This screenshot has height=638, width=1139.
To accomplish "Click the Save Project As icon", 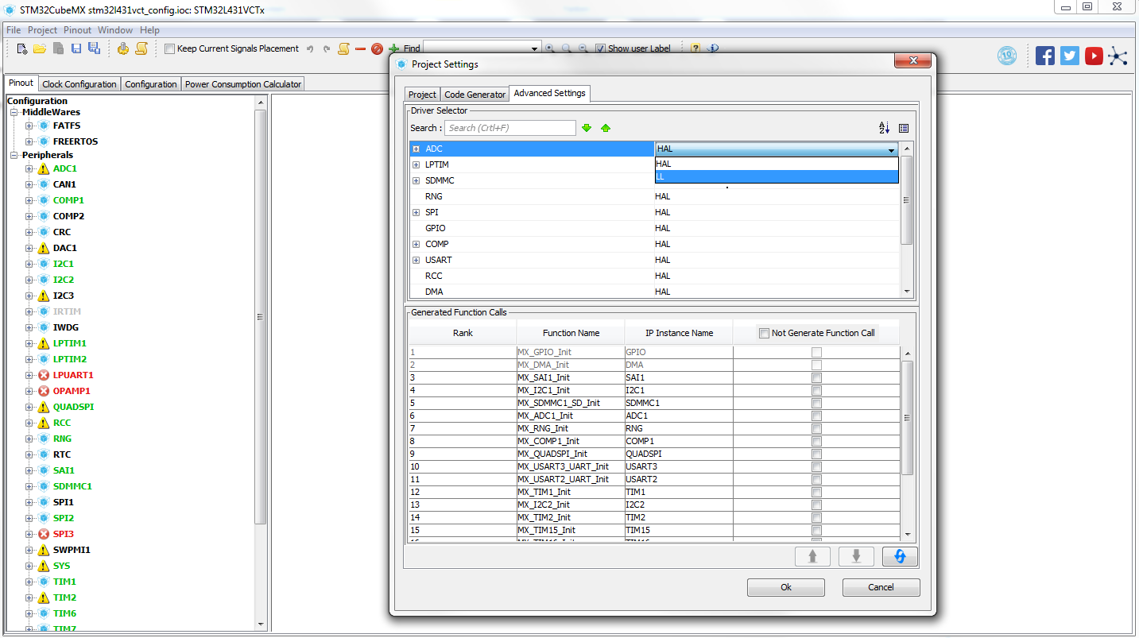I will pos(94,48).
